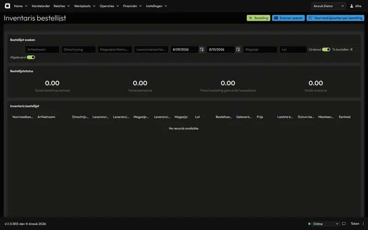
Task: Click the Scanner openen button
Action: point(288,18)
